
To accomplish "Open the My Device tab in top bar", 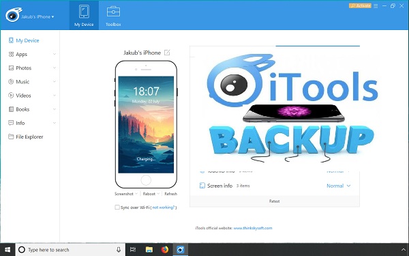I will (84, 15).
